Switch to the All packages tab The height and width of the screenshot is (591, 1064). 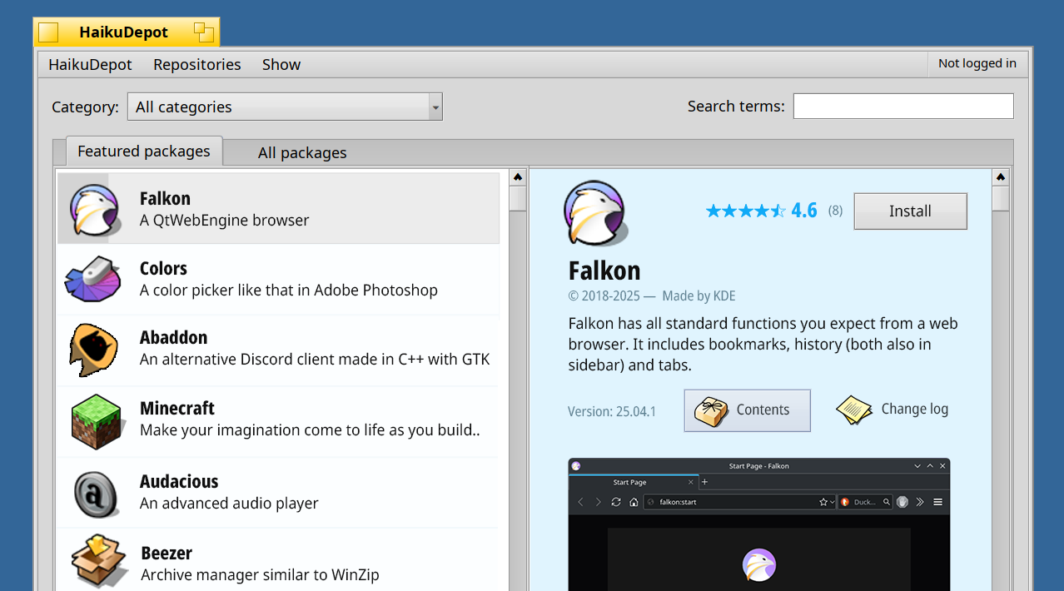coord(302,152)
